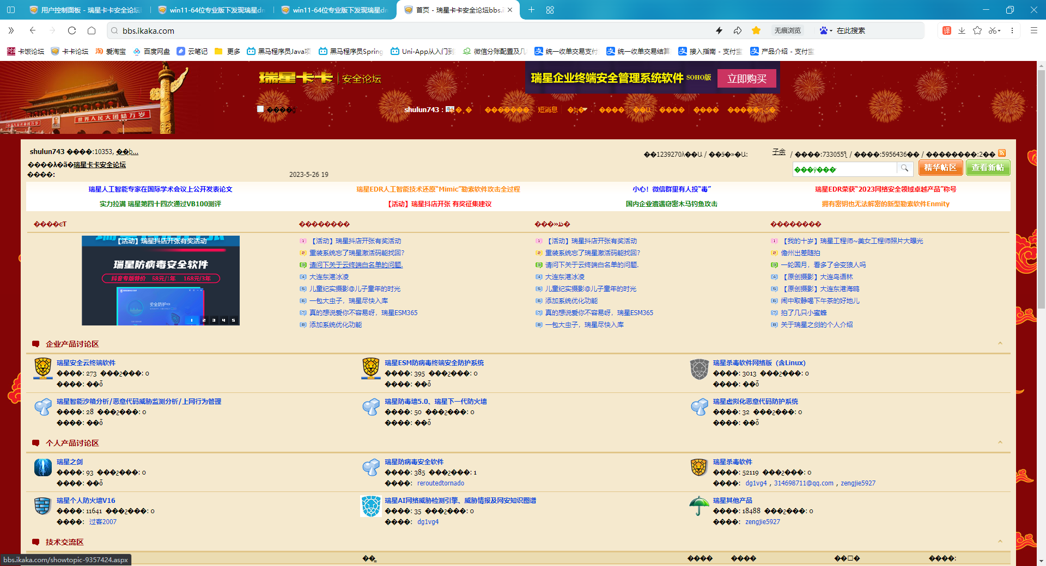1046x566 pixels.
Task: Open the vertical three-dot extensions menu
Action: click(1012, 30)
